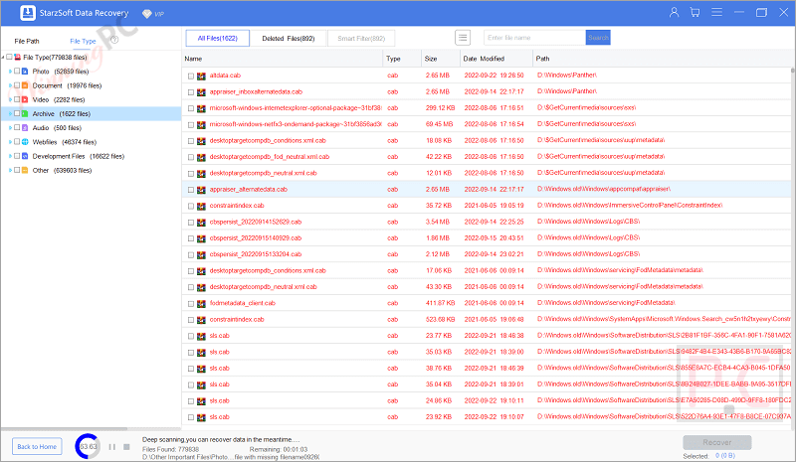Viewport: 796px width, 462px height.
Task: Check the Archive category checkbox
Action: [17, 113]
